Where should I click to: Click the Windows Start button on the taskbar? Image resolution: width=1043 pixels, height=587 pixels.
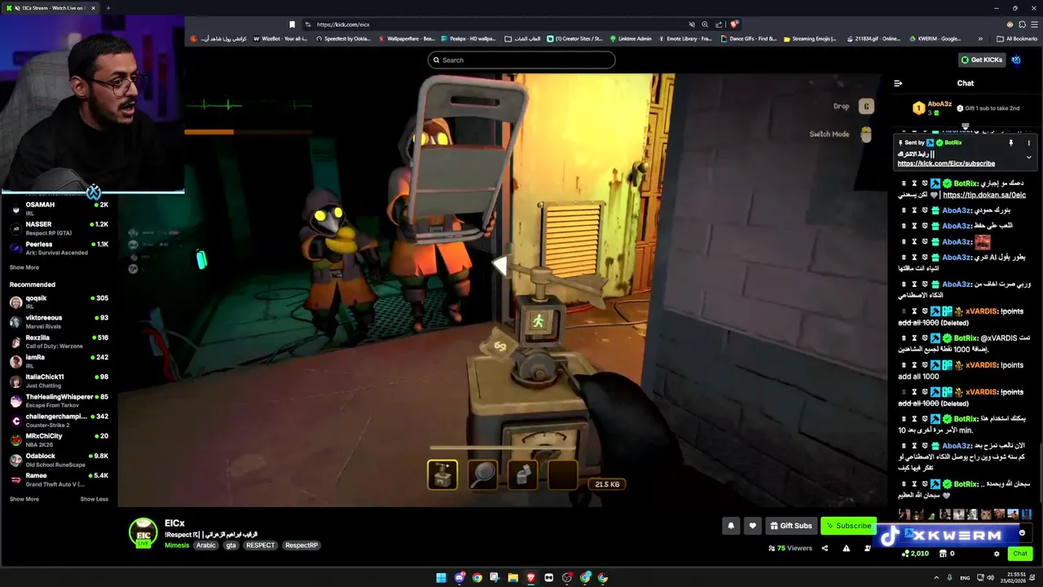[441, 578]
